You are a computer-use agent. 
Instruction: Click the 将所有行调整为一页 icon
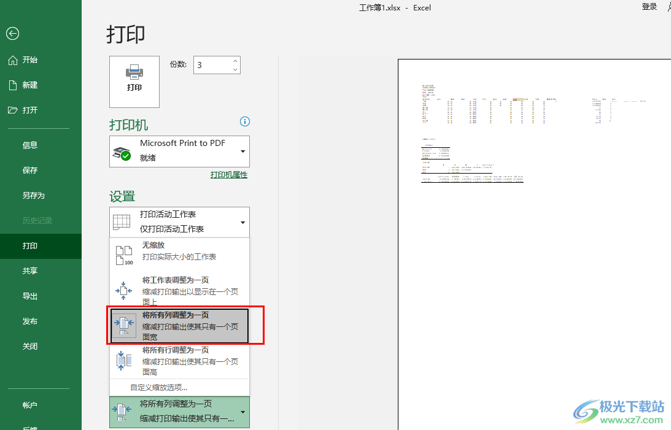click(x=123, y=360)
